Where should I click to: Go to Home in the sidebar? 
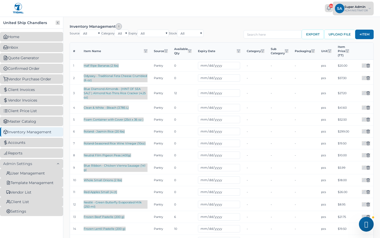(31, 37)
